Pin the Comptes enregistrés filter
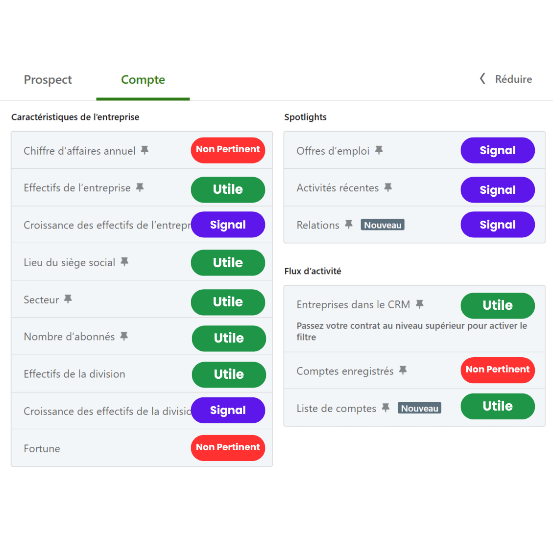The height and width of the screenshot is (552, 553). 403,370
